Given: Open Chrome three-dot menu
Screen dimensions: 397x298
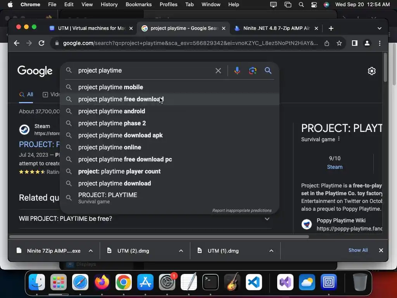Looking at the screenshot, I should [380, 43].
